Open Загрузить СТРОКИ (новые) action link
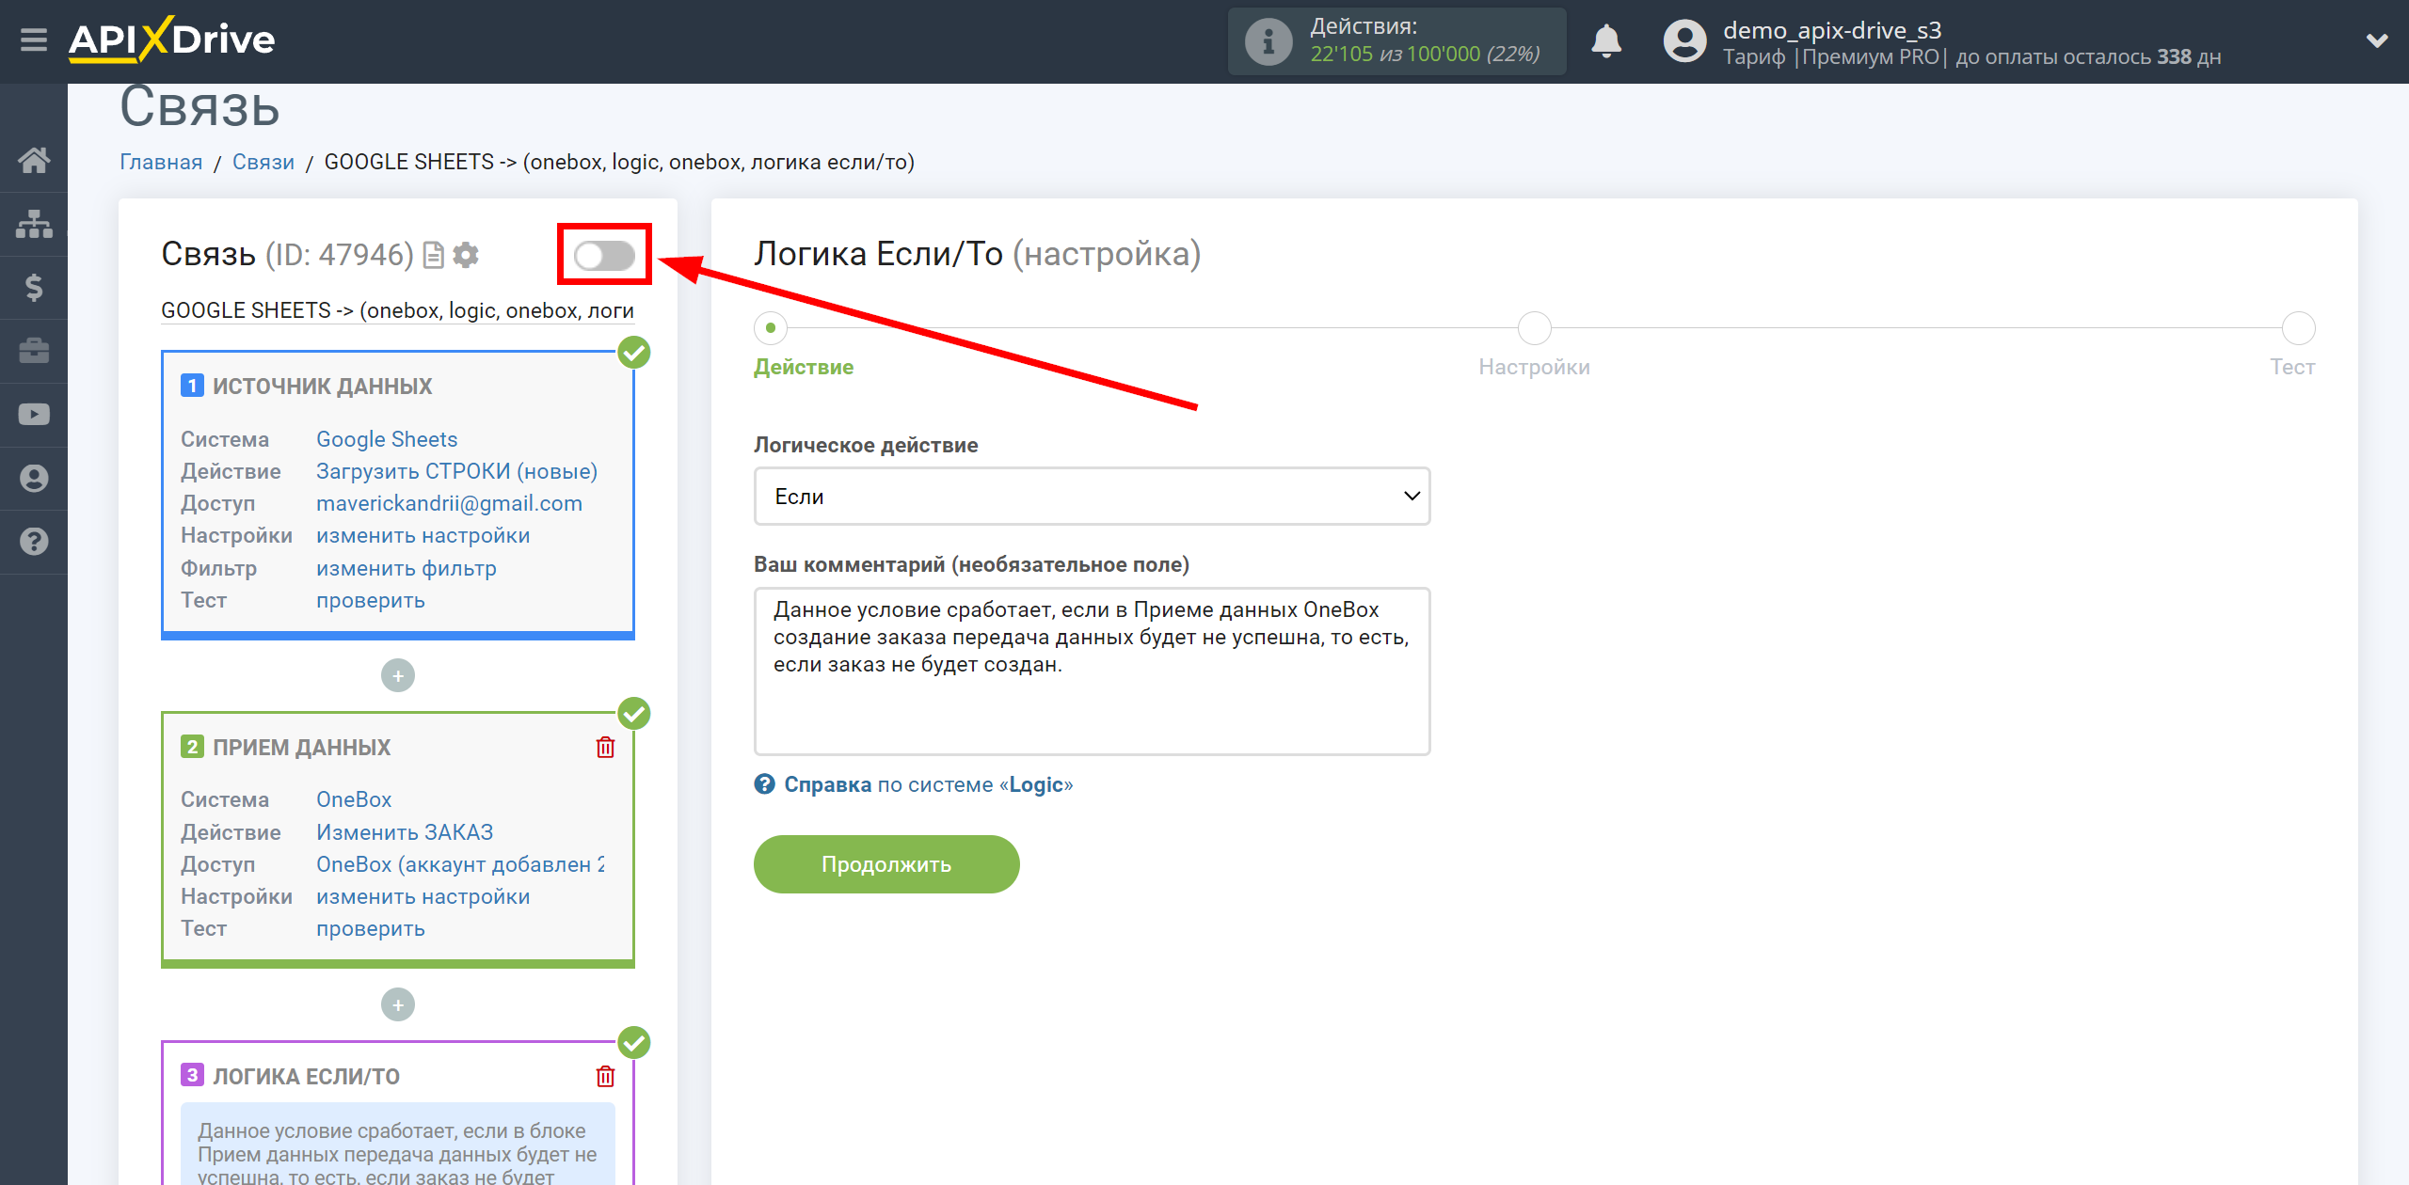Viewport: 2409px width, 1185px height. [x=456, y=471]
